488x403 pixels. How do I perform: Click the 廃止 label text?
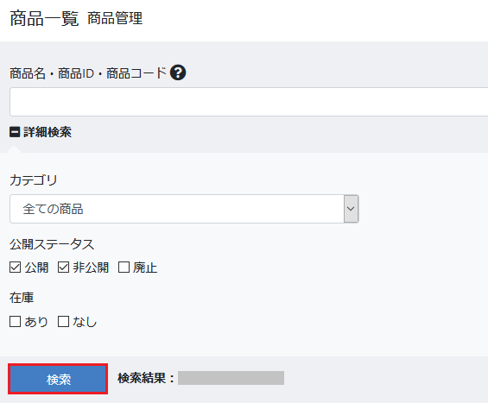(145, 268)
